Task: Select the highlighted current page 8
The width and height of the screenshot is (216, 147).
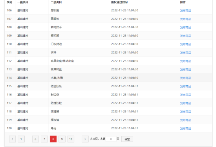Action: click(53, 139)
